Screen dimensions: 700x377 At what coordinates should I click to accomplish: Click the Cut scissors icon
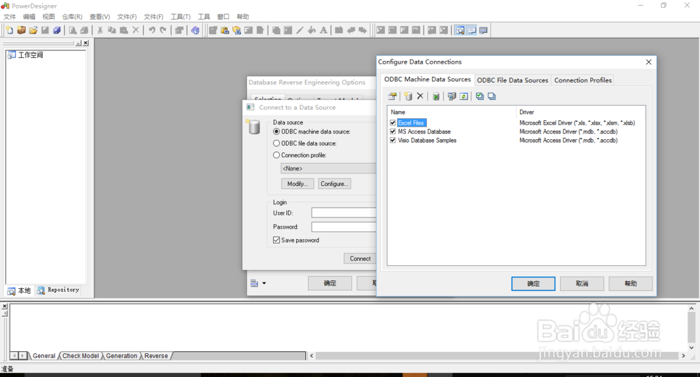pos(100,30)
